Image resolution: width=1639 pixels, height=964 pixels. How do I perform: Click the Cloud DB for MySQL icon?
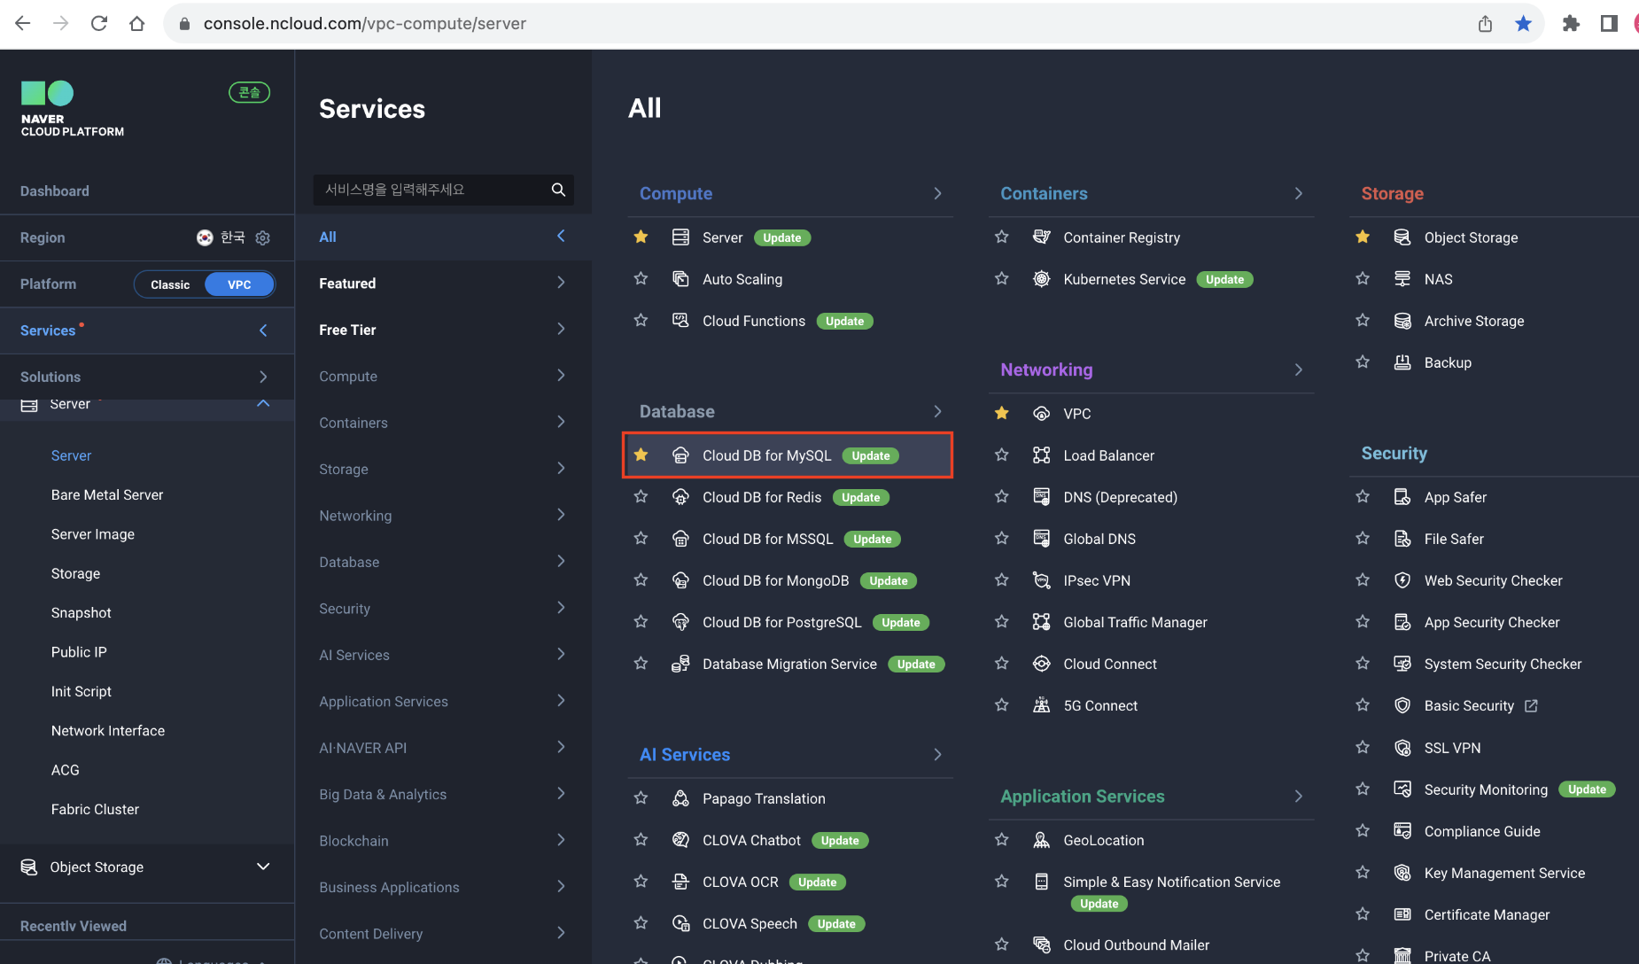click(680, 455)
